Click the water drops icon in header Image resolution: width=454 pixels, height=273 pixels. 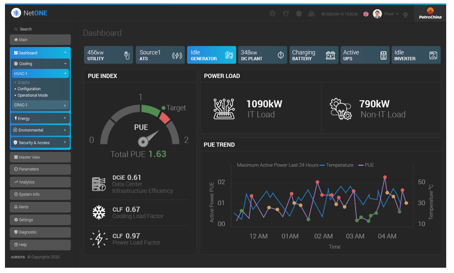click(x=286, y=14)
